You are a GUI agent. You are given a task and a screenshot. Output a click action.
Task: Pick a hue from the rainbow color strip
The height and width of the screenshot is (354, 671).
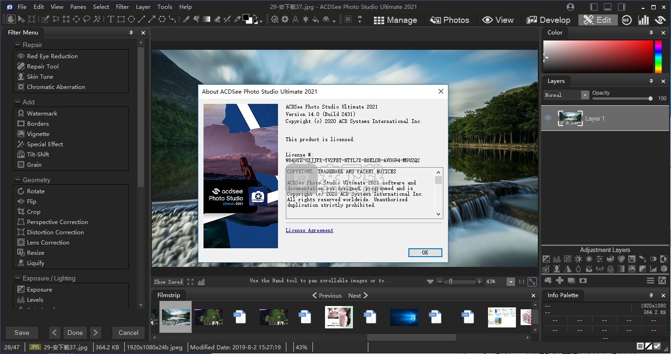tap(658, 56)
